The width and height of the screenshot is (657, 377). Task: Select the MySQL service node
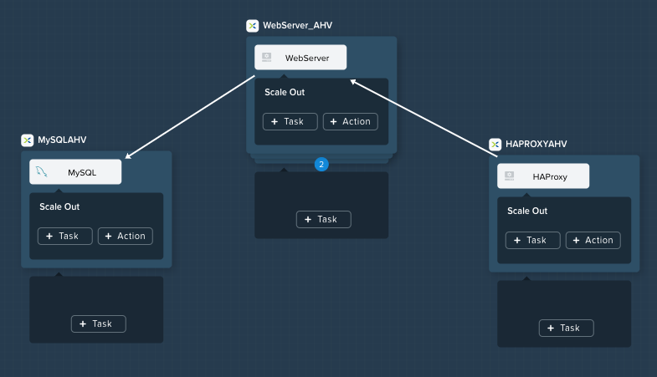click(75, 171)
